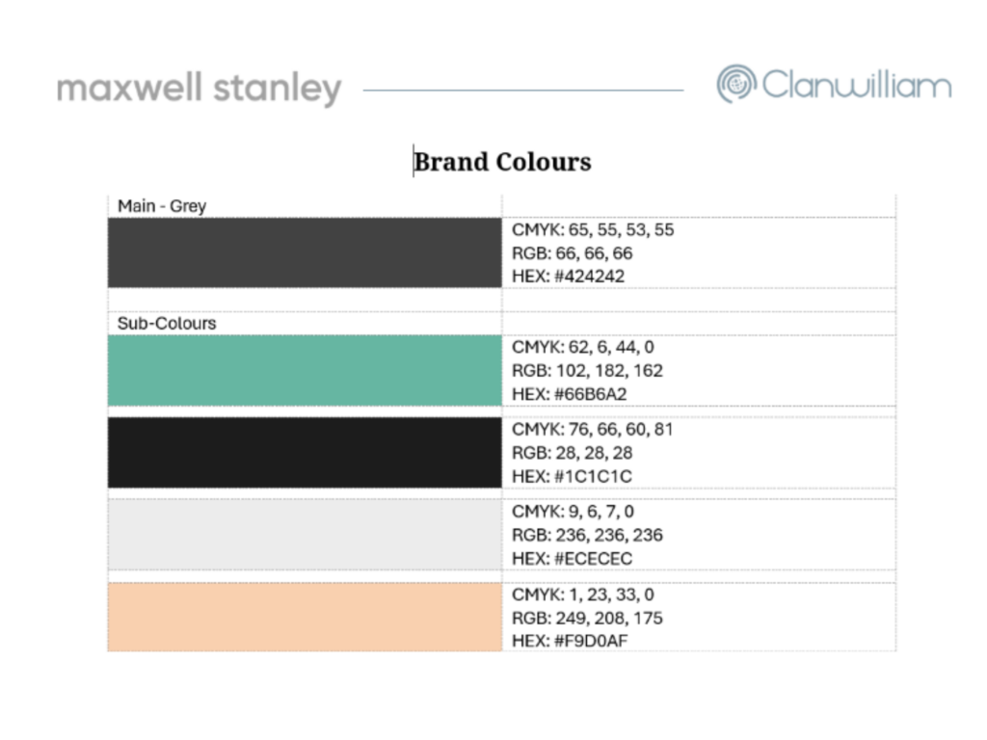The height and width of the screenshot is (740, 987).
Task: Click the CMYK: 76, 66, 60, 81 line
Action: click(x=592, y=429)
